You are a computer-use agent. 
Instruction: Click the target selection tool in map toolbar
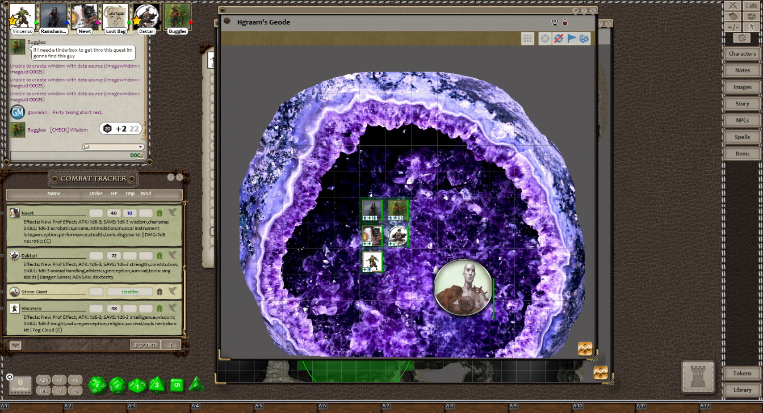[x=545, y=39]
